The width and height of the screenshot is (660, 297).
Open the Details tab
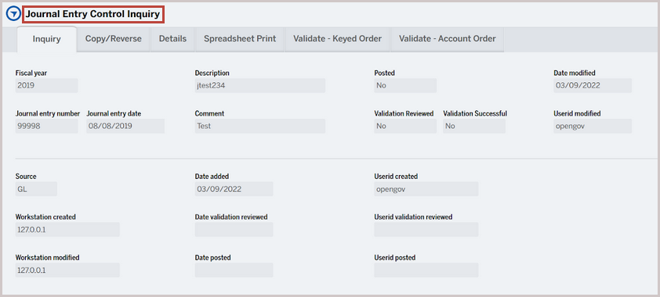point(172,39)
